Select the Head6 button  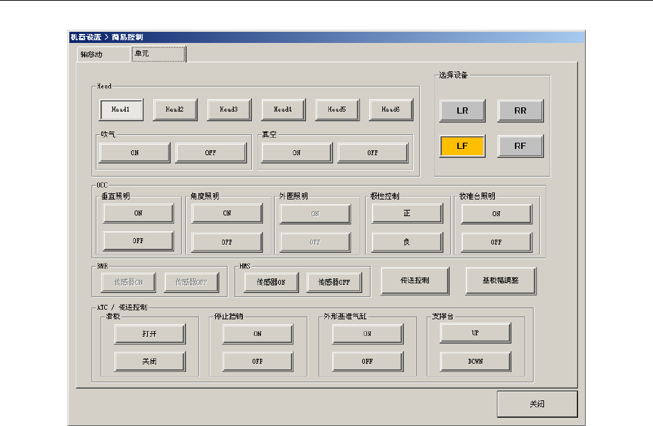pos(391,109)
